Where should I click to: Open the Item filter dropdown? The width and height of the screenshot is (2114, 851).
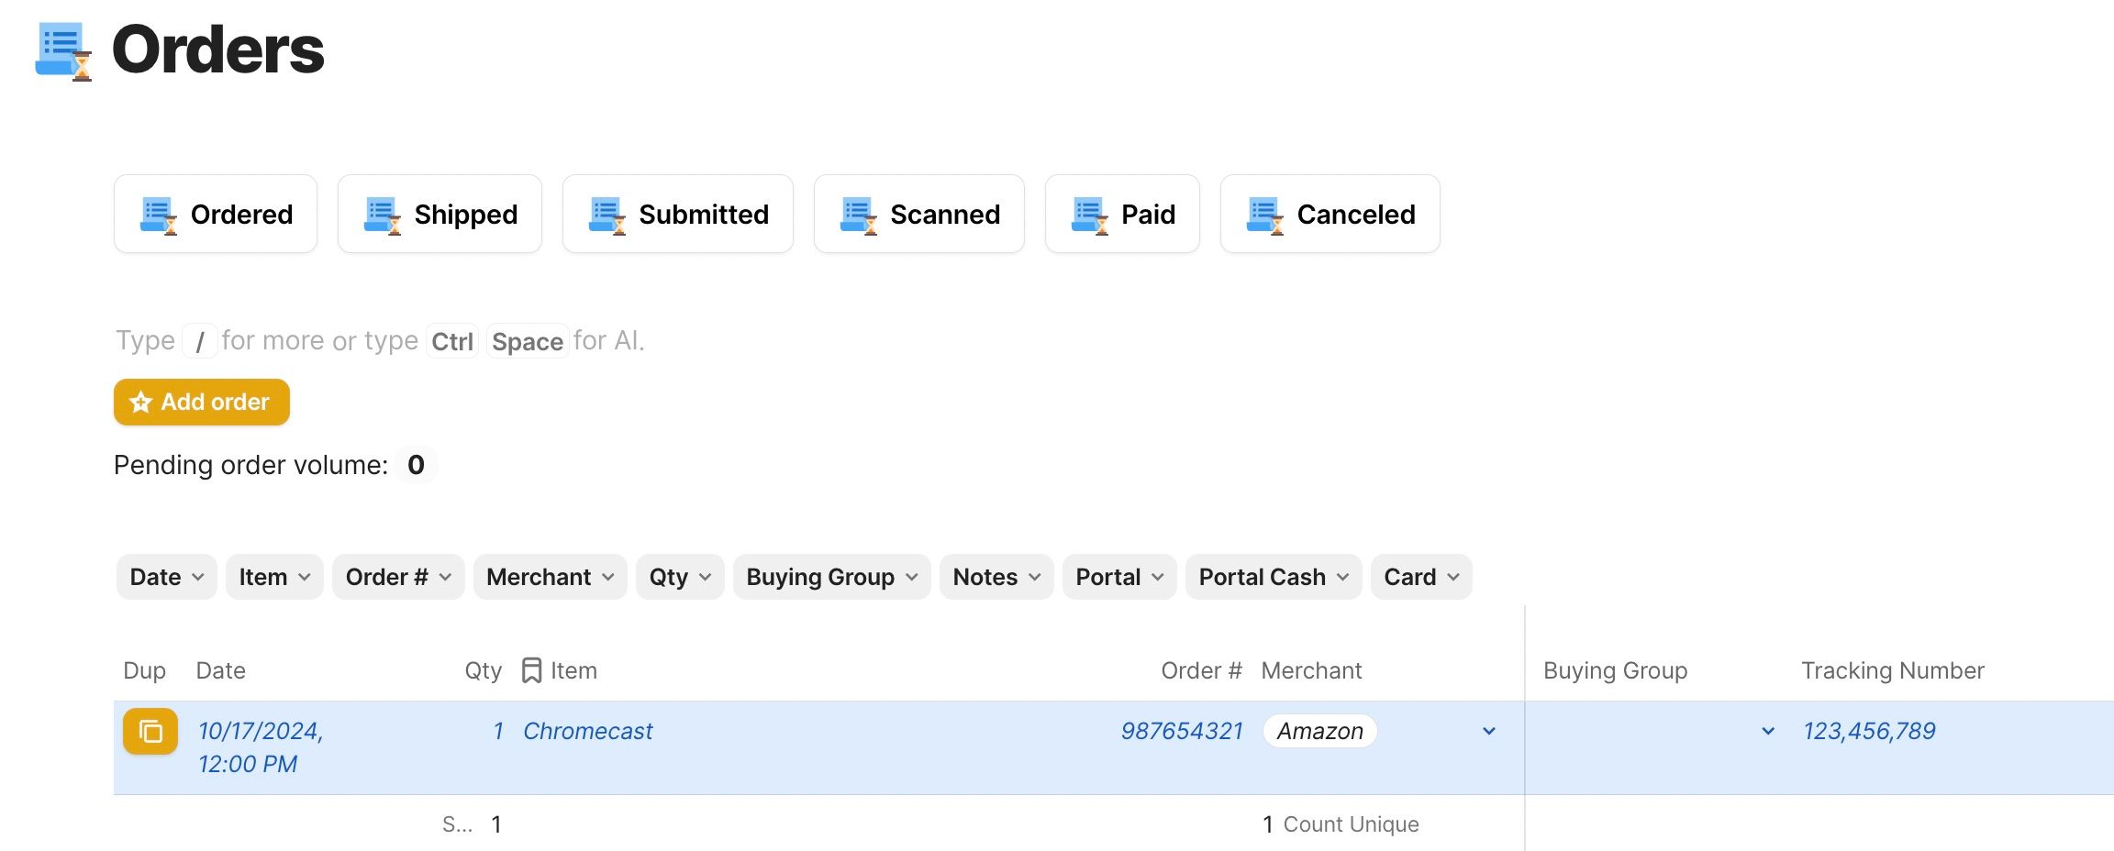click(x=274, y=577)
